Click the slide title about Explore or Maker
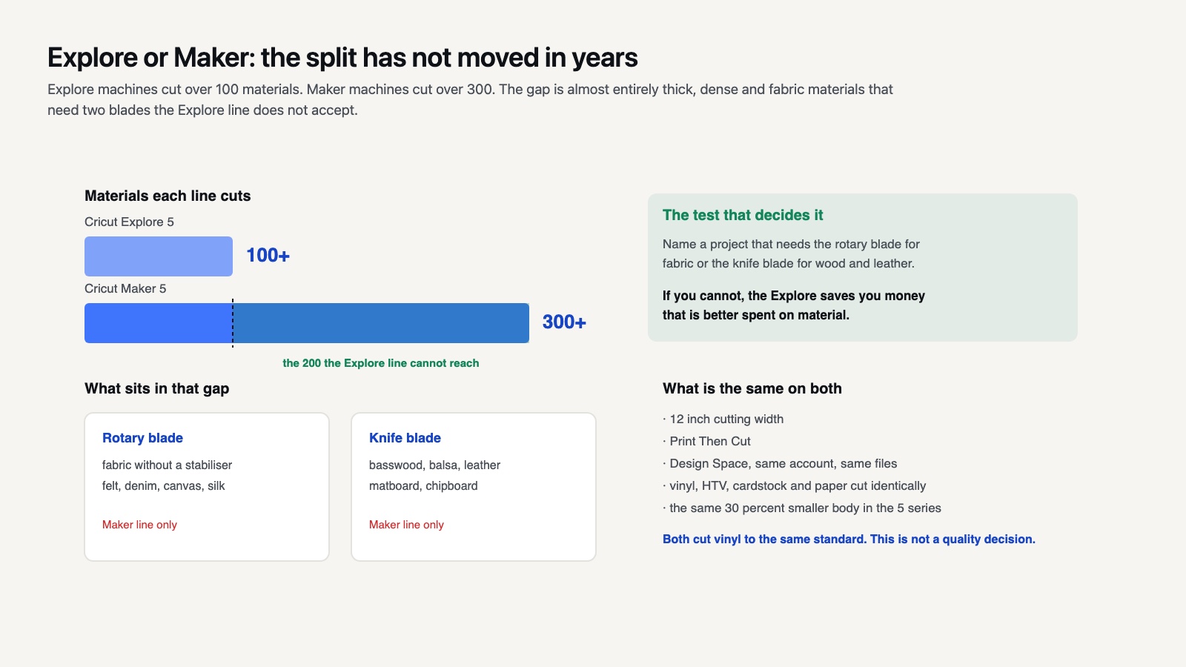This screenshot has height=667, width=1186. (x=342, y=58)
